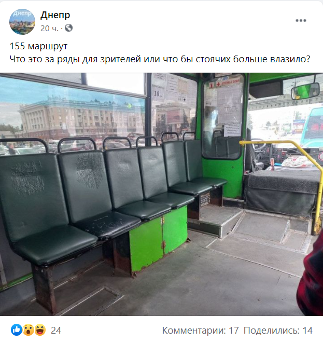The width and height of the screenshot is (323, 343).
Task: Click the Wow reaction emoji icon
Action: tap(29, 330)
